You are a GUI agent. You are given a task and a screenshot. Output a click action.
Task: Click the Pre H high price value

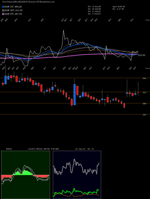(x=94, y=9)
